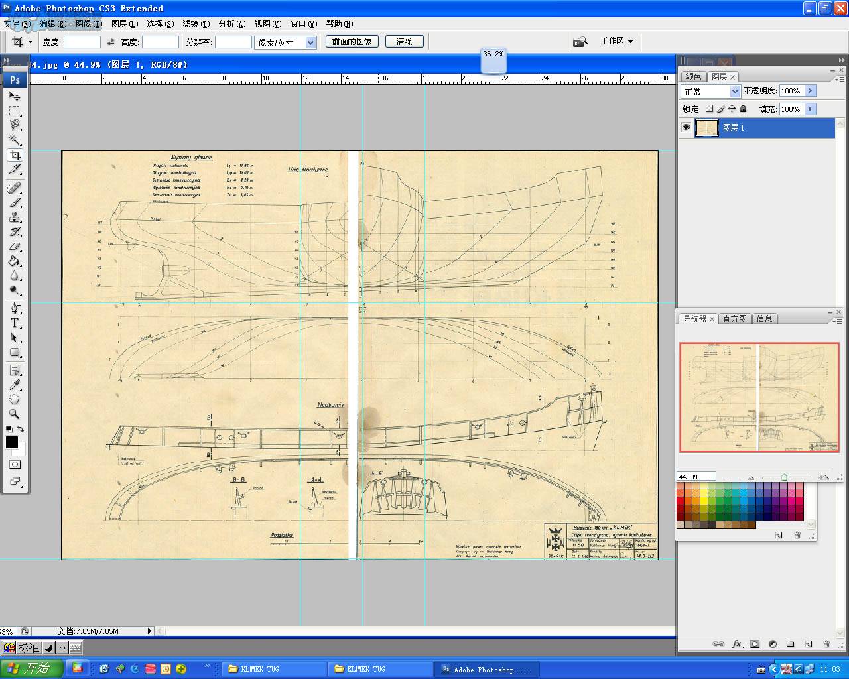Reset default foreground and background colors
The height and width of the screenshot is (679, 849).
[9, 430]
